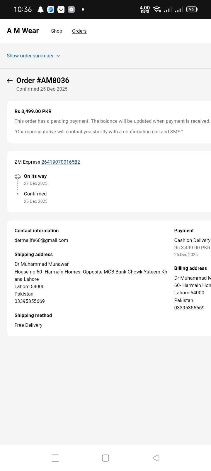Go to the A M Wear store homepage
211x471 pixels.
point(23,31)
